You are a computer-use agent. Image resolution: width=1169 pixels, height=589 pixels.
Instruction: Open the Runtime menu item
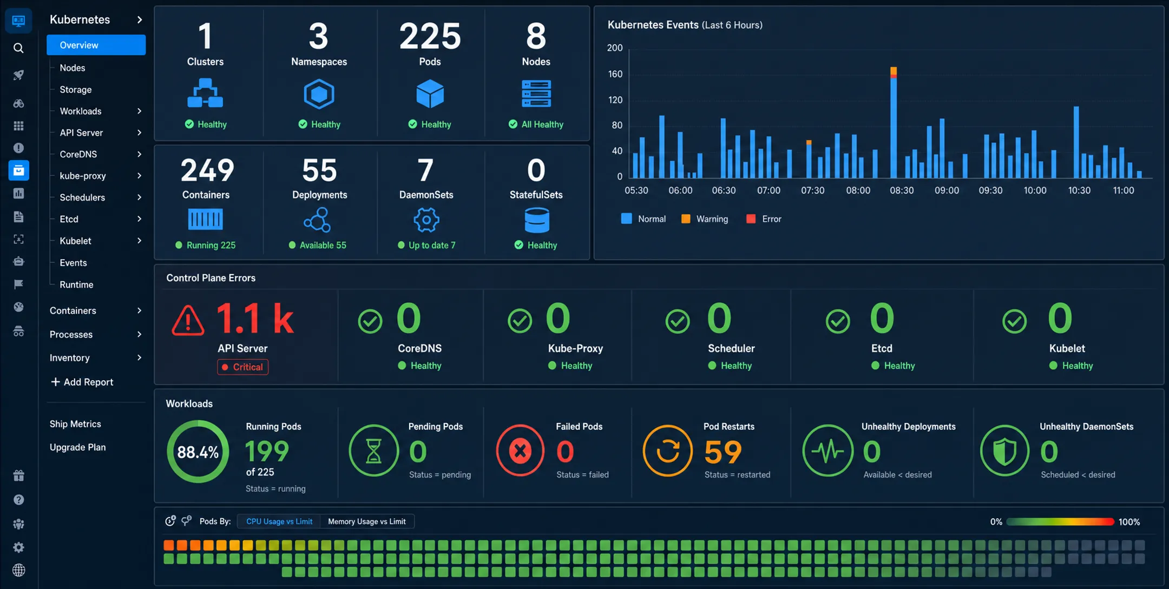tap(76, 284)
